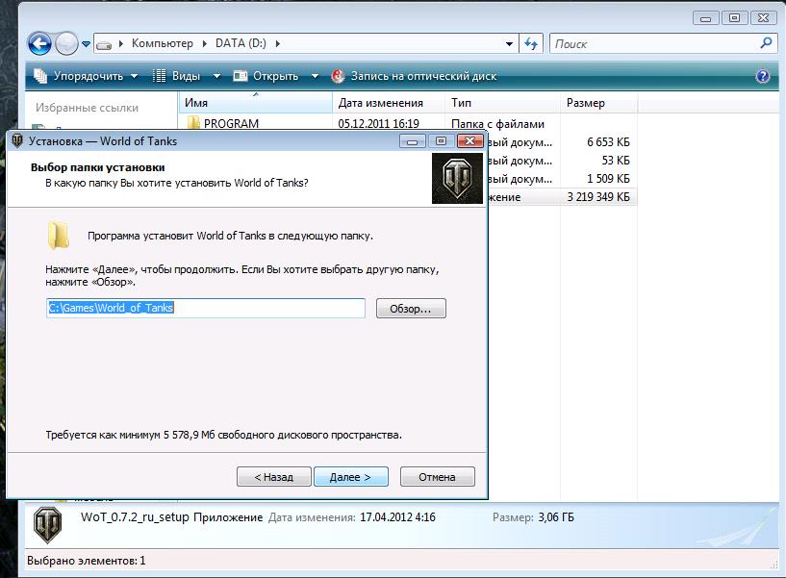Expand the arrow after Компьютер in the breadcrumb

click(x=205, y=44)
